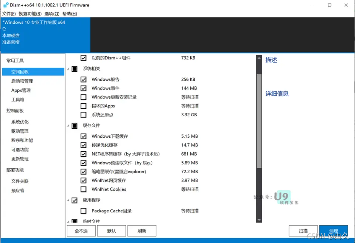Open 文件关联 in the sidebar
The height and width of the screenshot is (243, 355).
coord(20,181)
